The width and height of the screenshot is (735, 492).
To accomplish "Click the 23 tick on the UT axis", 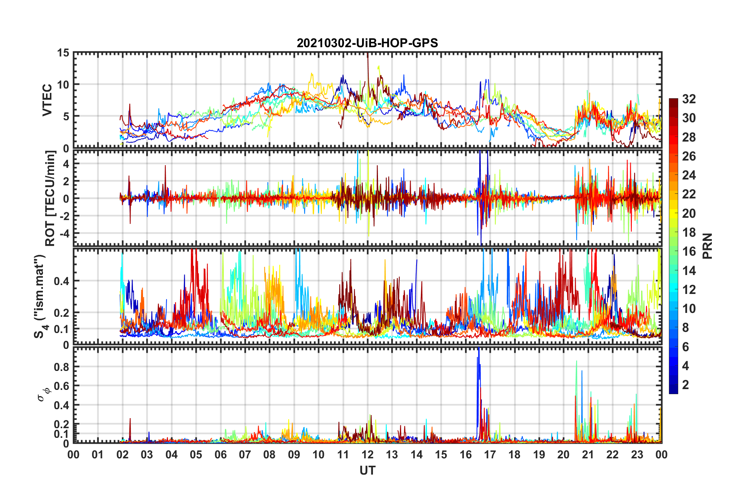I will point(637,454).
